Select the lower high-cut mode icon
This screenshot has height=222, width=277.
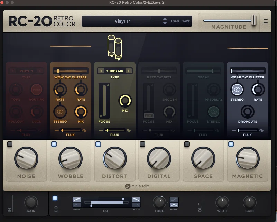coord(136,205)
